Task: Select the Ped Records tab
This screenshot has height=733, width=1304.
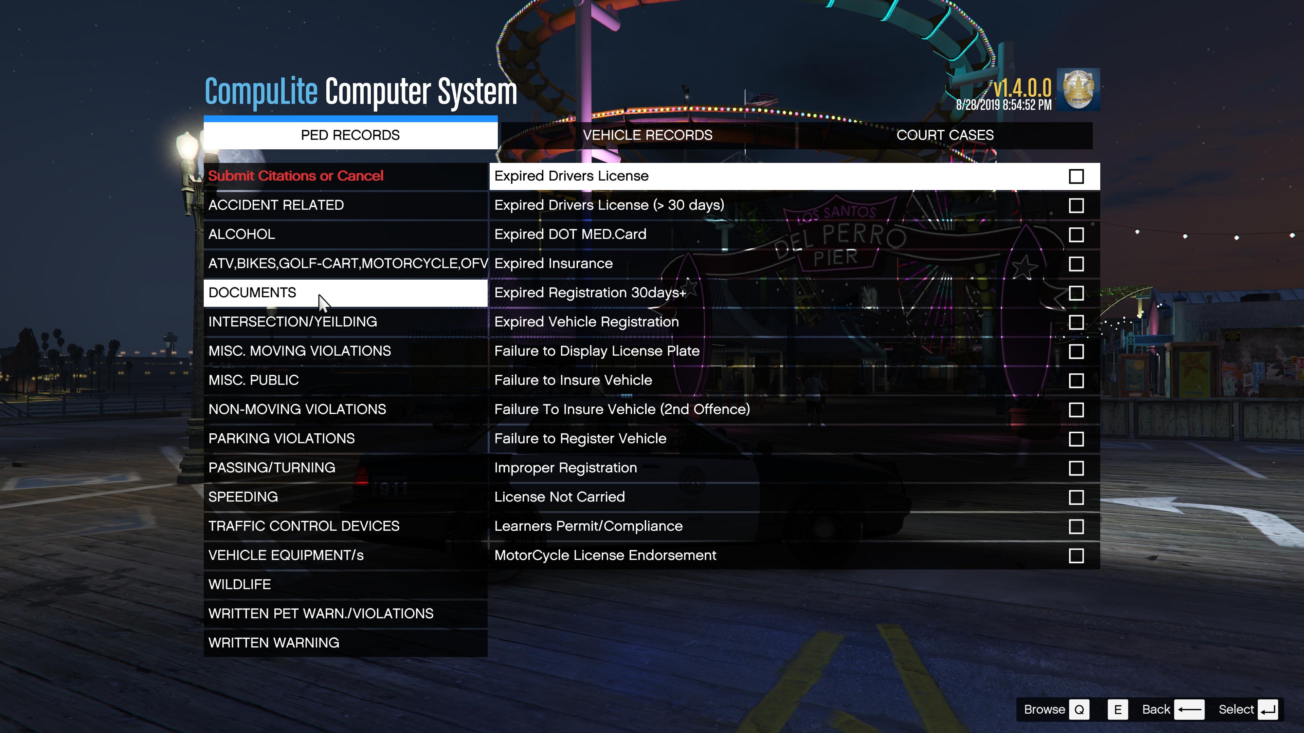Action: (350, 135)
